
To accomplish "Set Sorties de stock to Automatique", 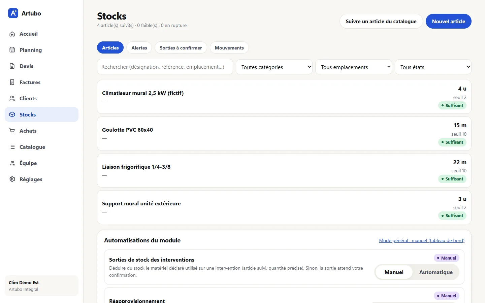I will 436,272.
